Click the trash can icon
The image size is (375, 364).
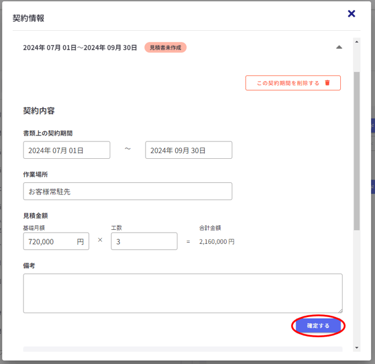[x=327, y=83]
